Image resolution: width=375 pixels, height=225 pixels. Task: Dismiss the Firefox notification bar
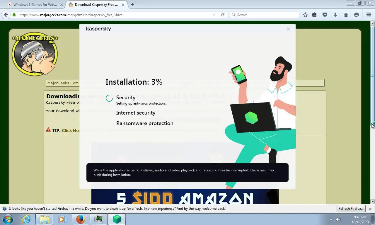[370, 209]
